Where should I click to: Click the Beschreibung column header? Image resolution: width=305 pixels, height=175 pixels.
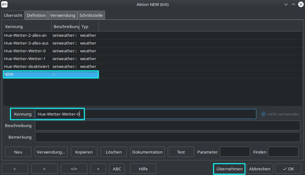pos(66,27)
